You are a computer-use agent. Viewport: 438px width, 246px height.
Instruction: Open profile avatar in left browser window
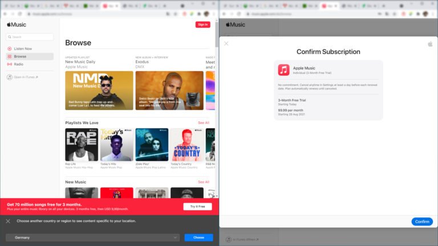click(206, 14)
